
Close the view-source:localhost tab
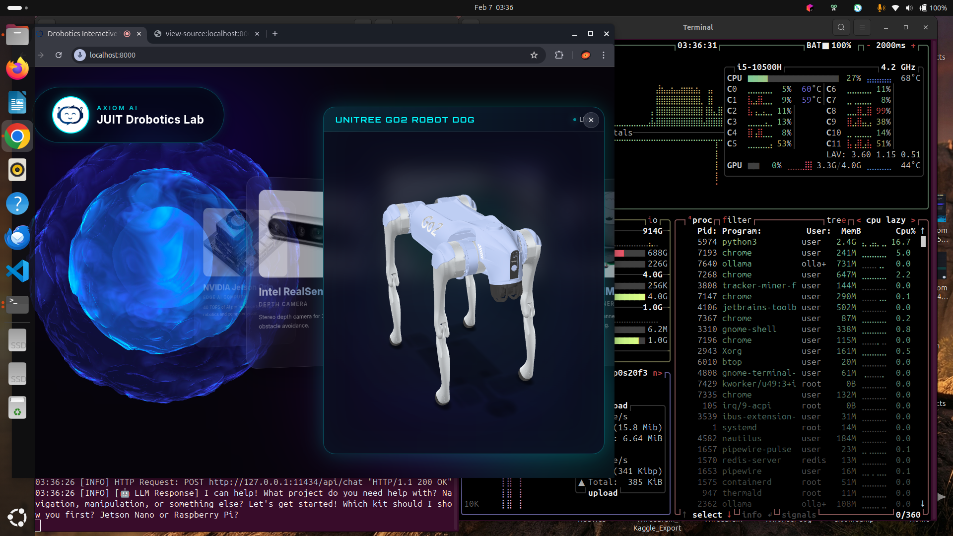tap(257, 34)
